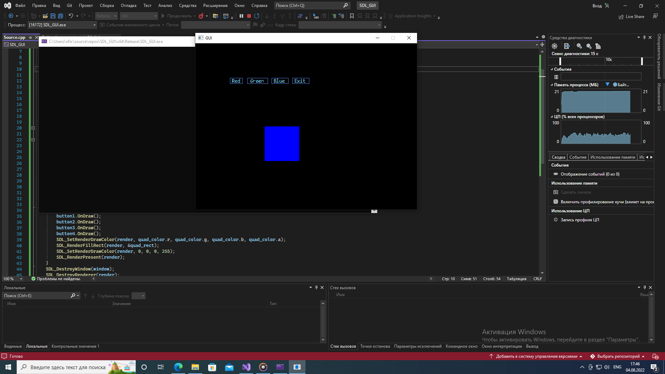Pin the Средства диагностики panel

644,37
